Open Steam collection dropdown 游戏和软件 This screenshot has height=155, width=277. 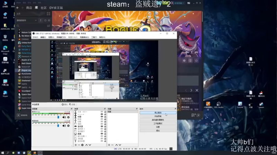[x=27, y=20]
